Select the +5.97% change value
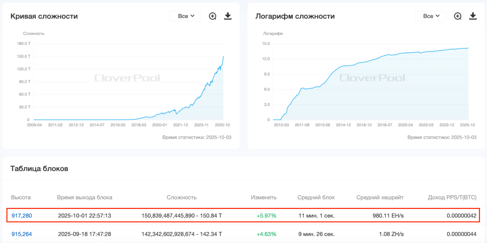Image resolution: width=487 pixels, height=243 pixels. [x=266, y=215]
